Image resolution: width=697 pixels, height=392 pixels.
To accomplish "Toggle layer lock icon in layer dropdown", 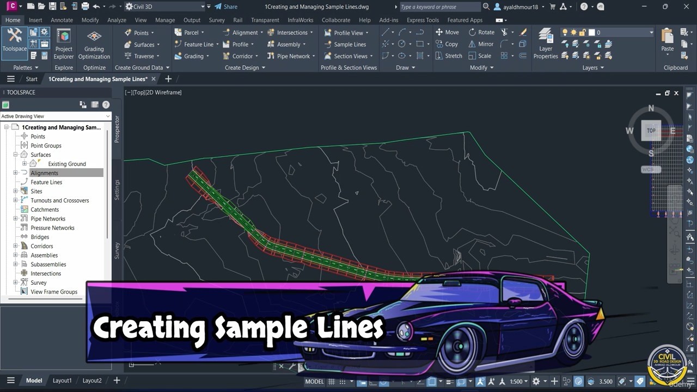I will click(x=582, y=33).
